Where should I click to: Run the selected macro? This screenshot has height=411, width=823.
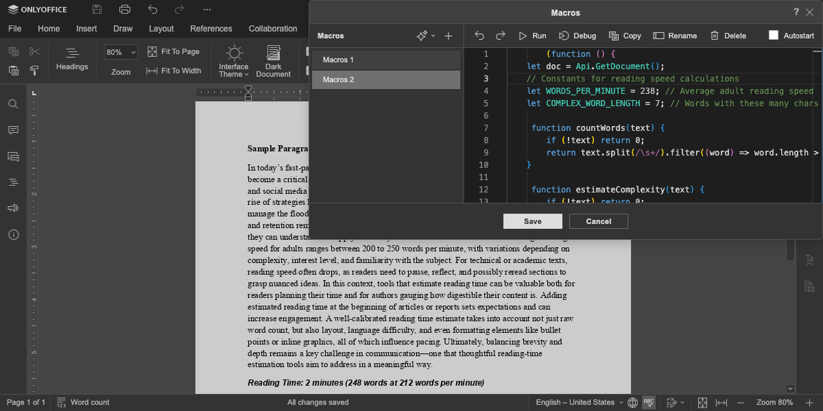click(532, 36)
